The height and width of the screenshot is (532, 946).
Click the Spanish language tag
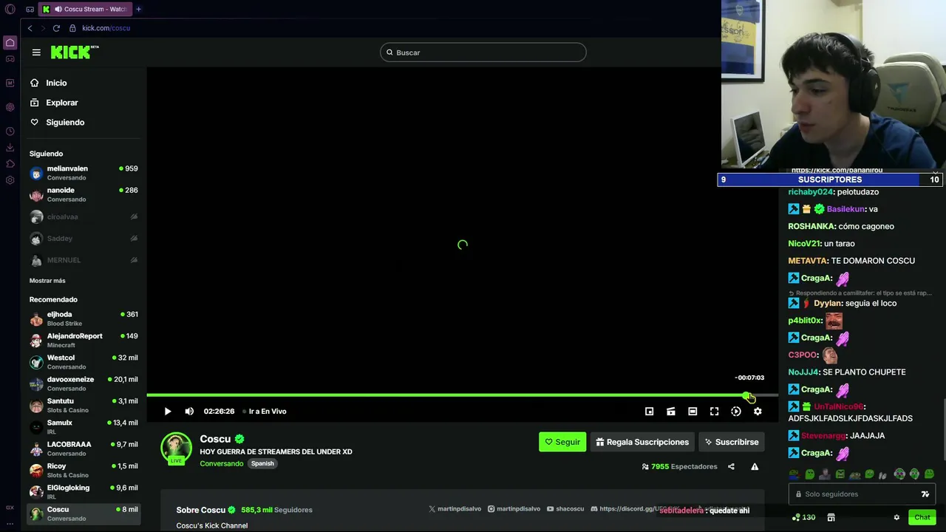(262, 464)
